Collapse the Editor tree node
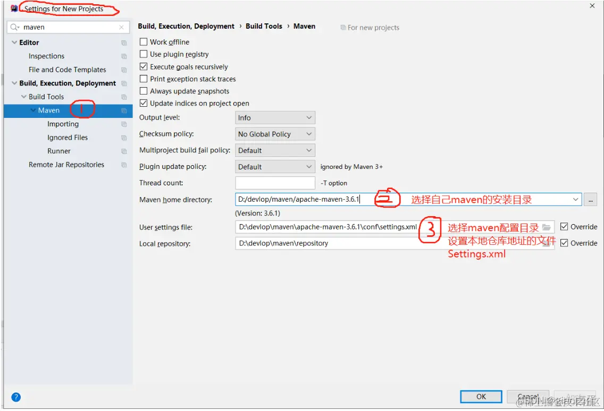The width and height of the screenshot is (604, 411). pos(14,42)
